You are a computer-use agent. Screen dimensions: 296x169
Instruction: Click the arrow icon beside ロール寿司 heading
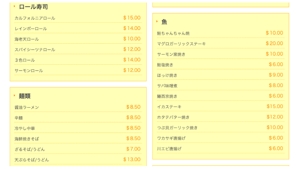coord(14,6)
